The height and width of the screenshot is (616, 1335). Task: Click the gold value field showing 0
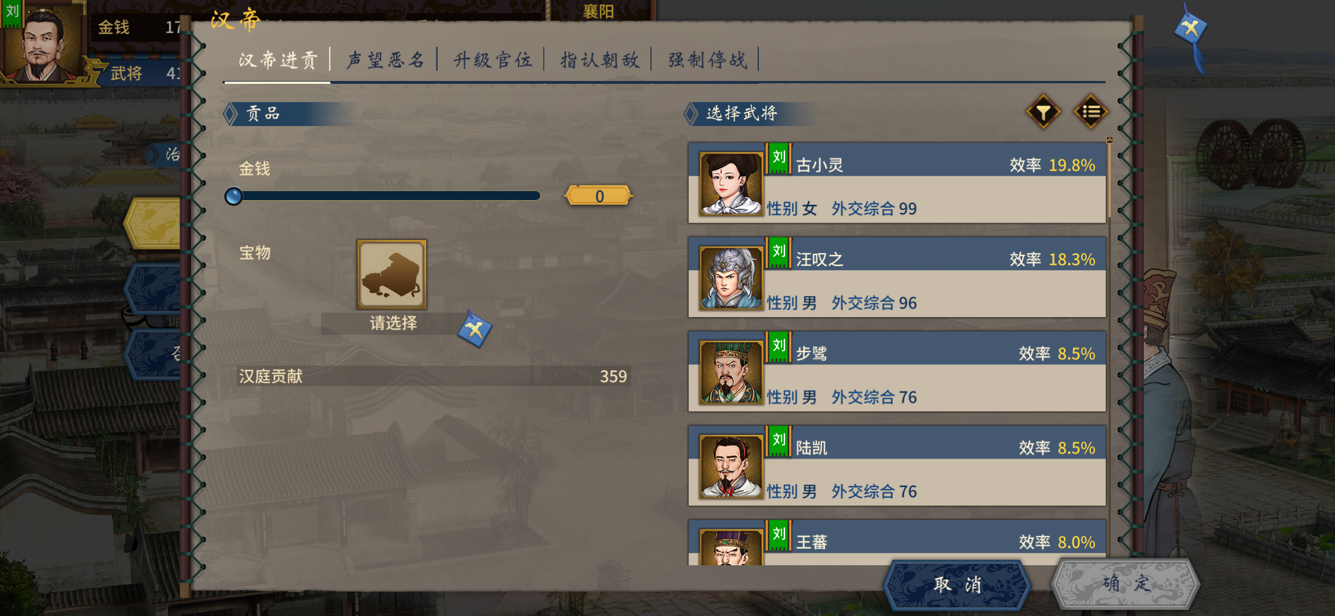(599, 196)
